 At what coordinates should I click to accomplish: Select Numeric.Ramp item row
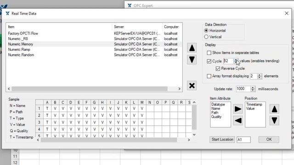pyautogui.click(x=94, y=49)
